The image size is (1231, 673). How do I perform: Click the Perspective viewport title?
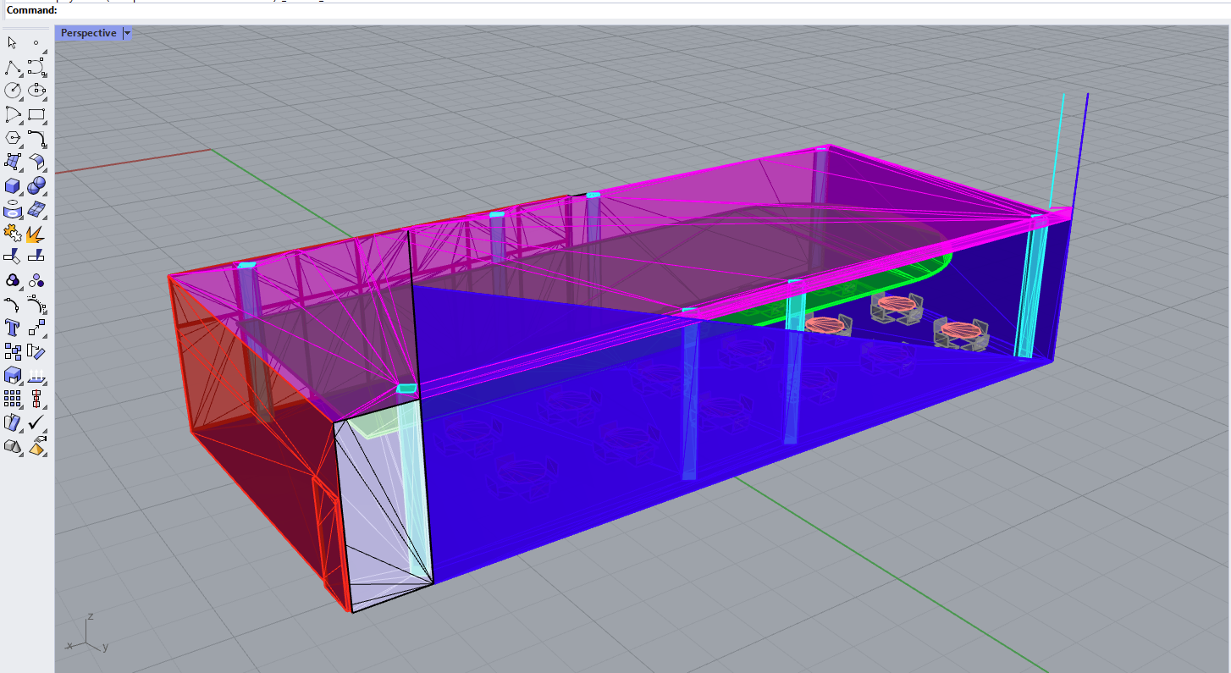coord(88,33)
